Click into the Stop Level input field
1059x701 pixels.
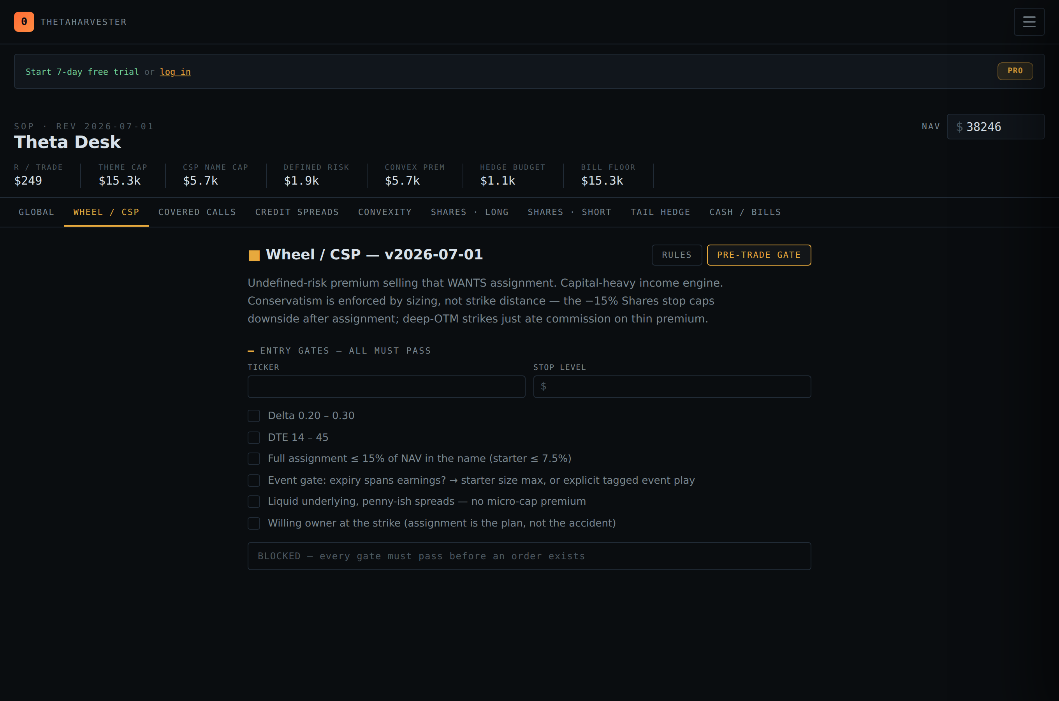click(672, 387)
